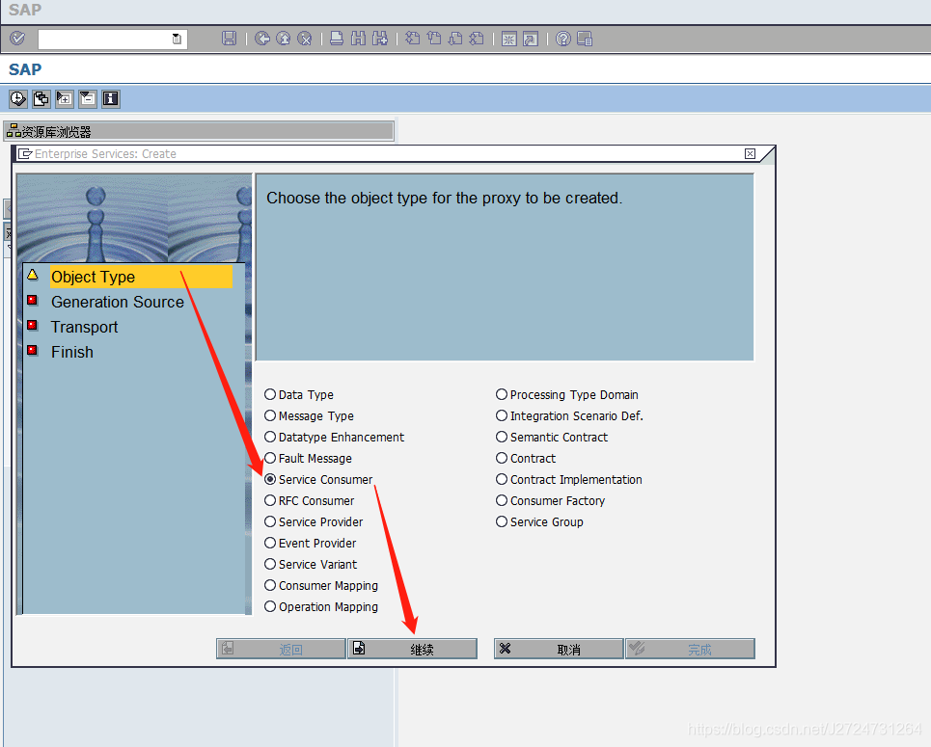931x747 pixels.
Task: Click the 资源库浏览器 header bar
Action: [x=199, y=131]
